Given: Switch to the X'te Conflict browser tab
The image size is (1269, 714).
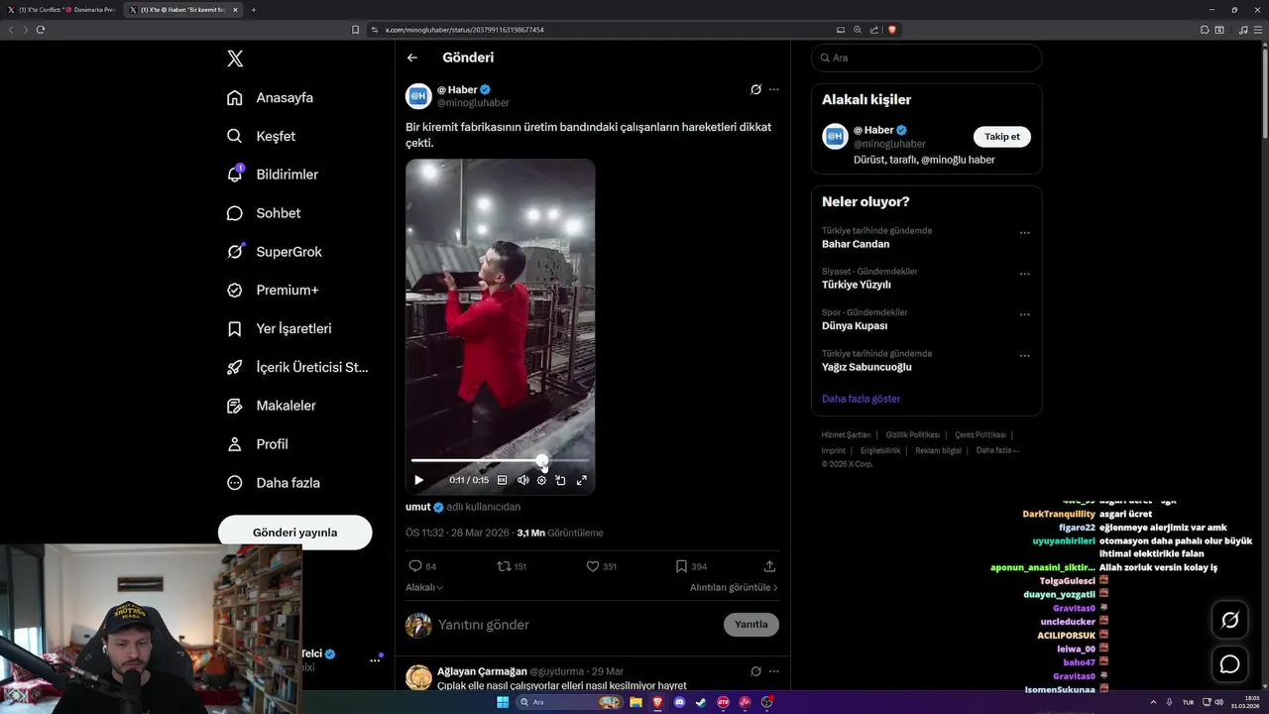Looking at the screenshot, I should tap(61, 10).
